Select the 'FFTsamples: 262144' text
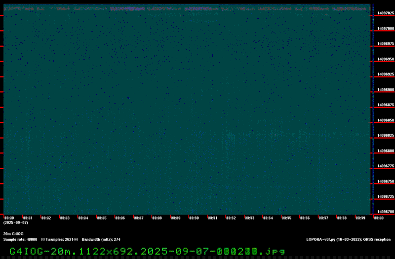The width and height of the screenshot is (395, 259). point(59,239)
